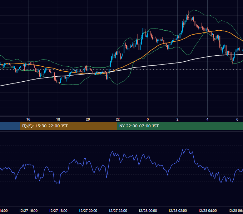
Task: Click the 4 hour label on the time axis
Action: pyautogui.click(x=207, y=119)
